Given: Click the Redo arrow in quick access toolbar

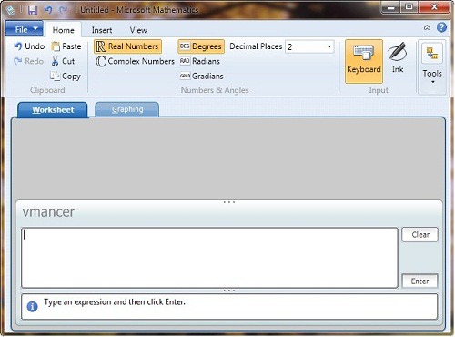Looking at the screenshot, I should [x=63, y=10].
